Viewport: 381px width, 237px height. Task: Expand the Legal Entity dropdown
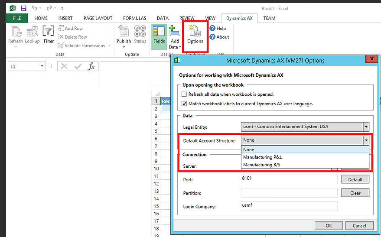click(366, 127)
